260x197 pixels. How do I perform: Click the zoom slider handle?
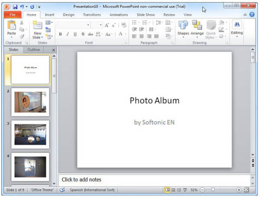point(212,190)
